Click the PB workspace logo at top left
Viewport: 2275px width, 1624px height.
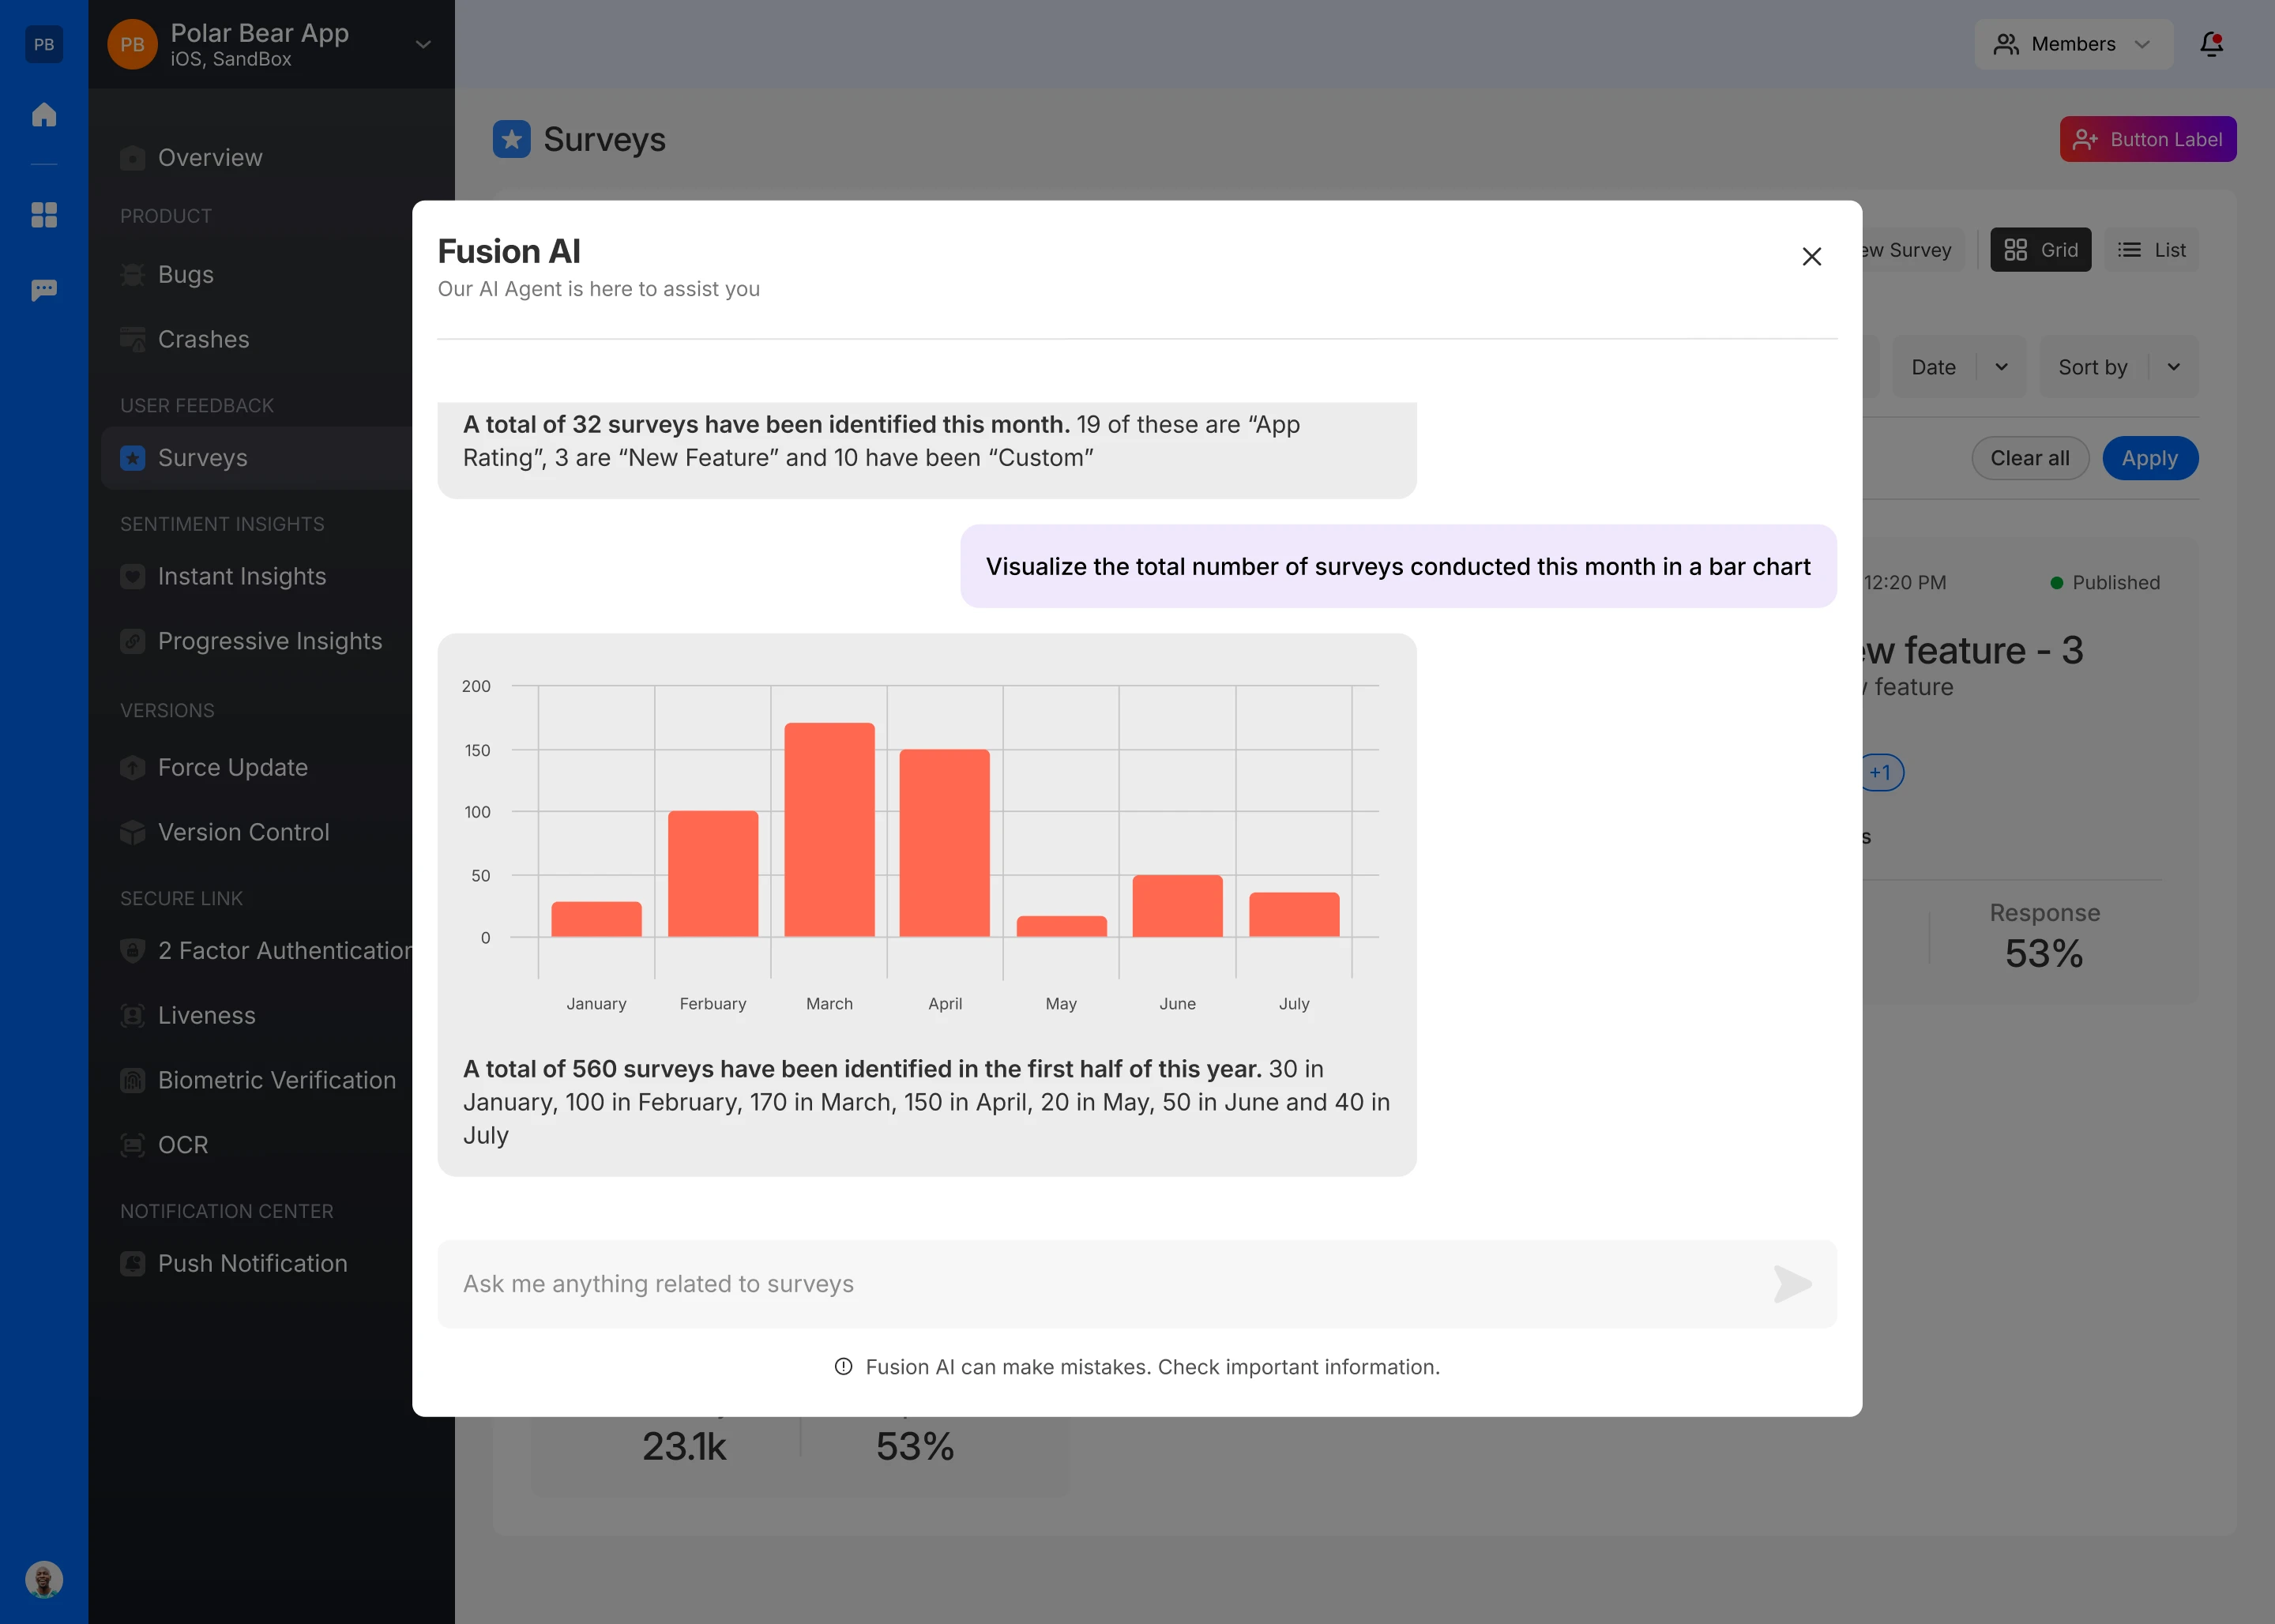click(x=44, y=44)
